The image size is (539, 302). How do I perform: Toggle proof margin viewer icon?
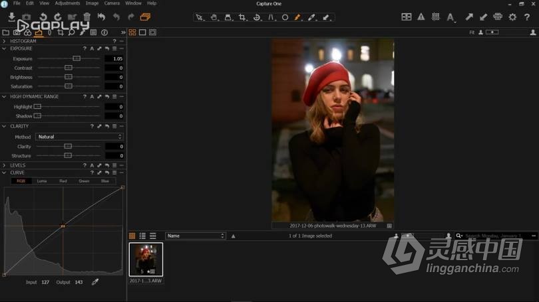tap(152, 33)
